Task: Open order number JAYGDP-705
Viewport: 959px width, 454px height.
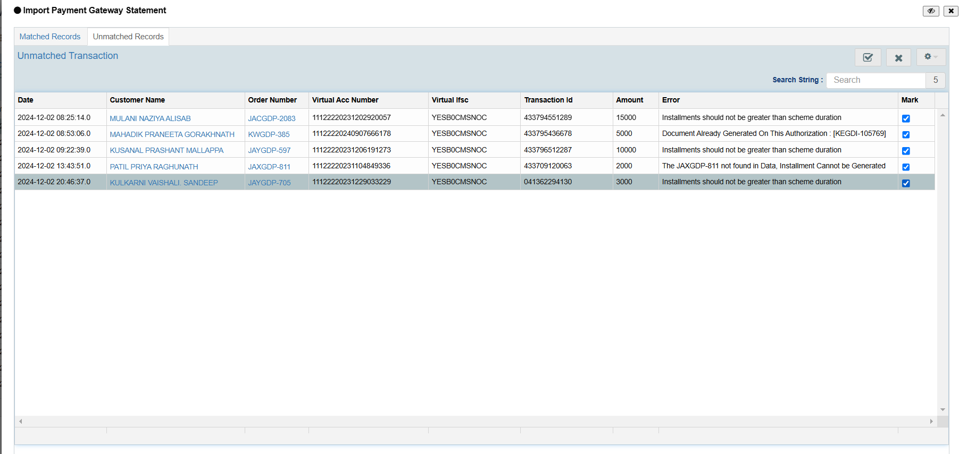Action: [x=269, y=183]
